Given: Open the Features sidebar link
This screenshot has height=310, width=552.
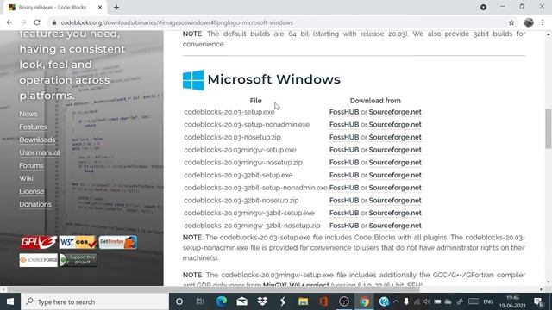Looking at the screenshot, I should click(x=33, y=127).
